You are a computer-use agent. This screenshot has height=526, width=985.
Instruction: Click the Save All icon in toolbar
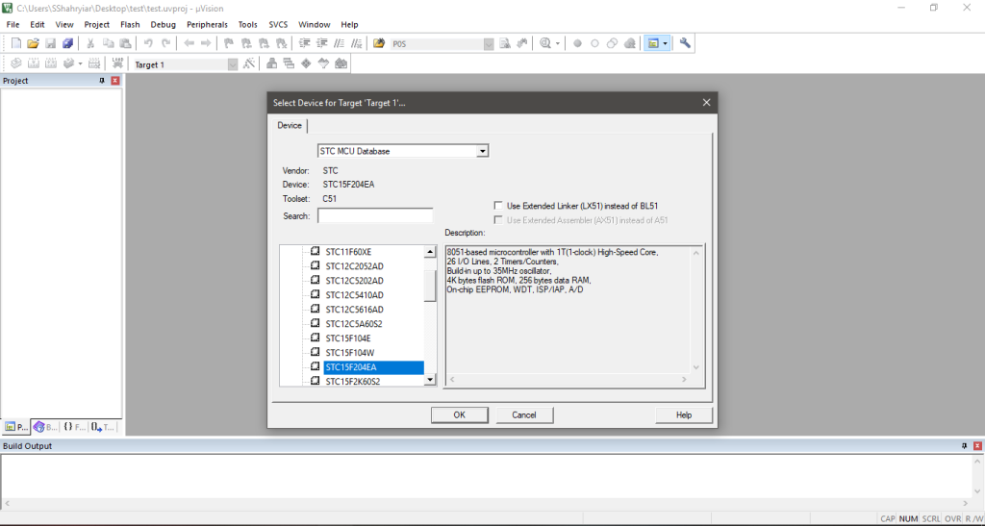click(x=68, y=43)
